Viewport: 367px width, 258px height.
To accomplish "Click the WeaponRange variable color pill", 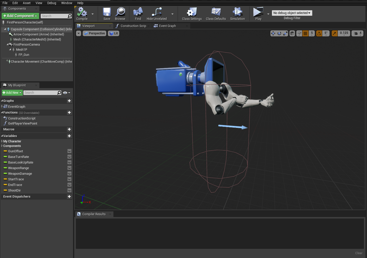I will coord(5,168).
